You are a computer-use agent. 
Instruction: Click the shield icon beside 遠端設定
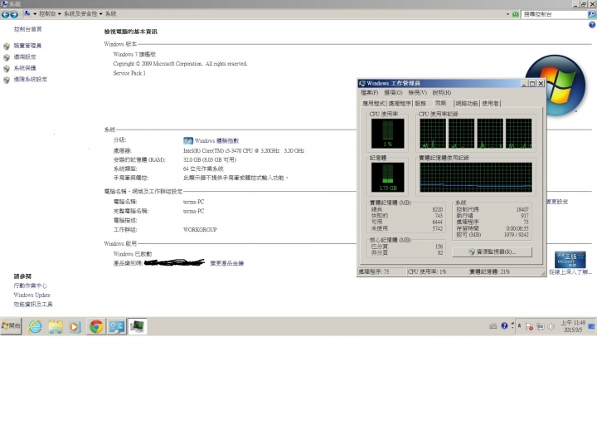7,57
